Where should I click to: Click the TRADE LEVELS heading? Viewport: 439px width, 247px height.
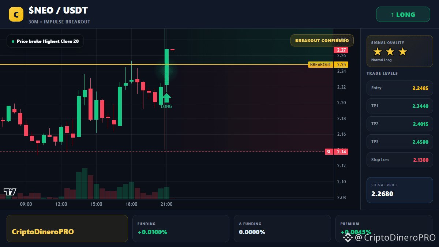[x=382, y=74]
